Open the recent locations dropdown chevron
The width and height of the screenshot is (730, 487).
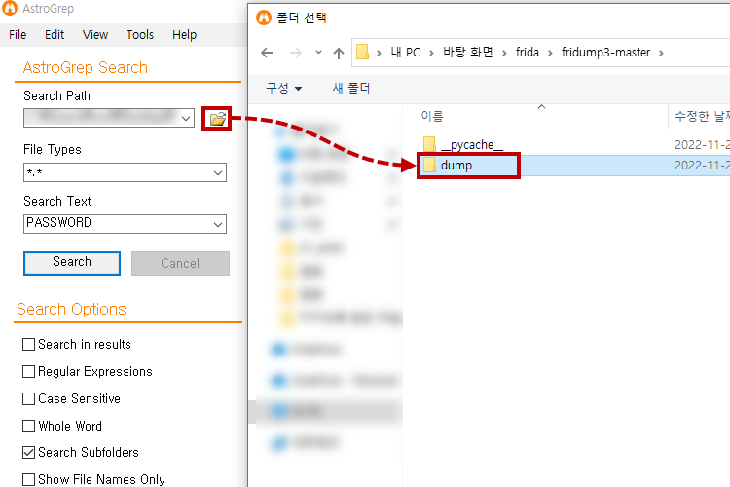pyautogui.click(x=318, y=53)
